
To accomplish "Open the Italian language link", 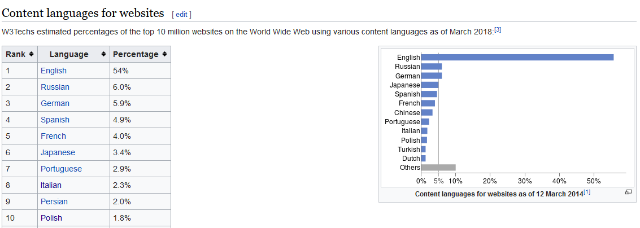I will [51, 185].
